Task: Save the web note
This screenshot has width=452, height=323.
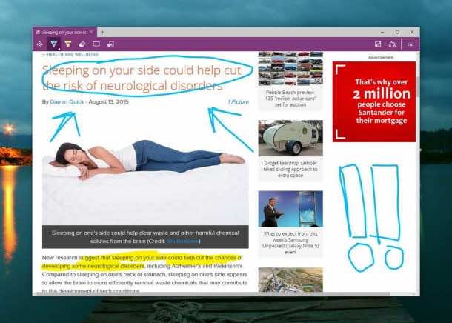Action: [x=378, y=44]
